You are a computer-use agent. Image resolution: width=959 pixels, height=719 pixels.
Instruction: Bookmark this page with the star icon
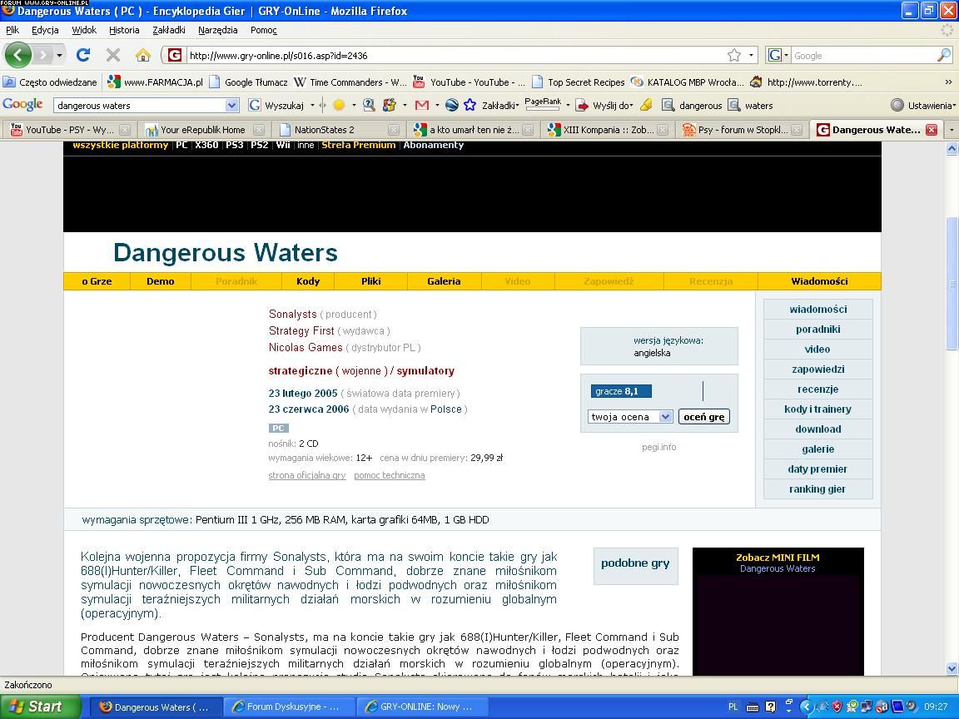733,55
